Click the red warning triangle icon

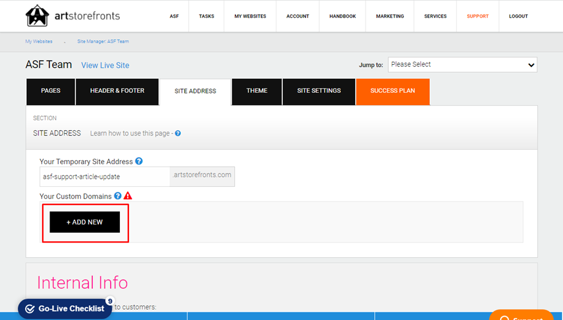point(128,196)
